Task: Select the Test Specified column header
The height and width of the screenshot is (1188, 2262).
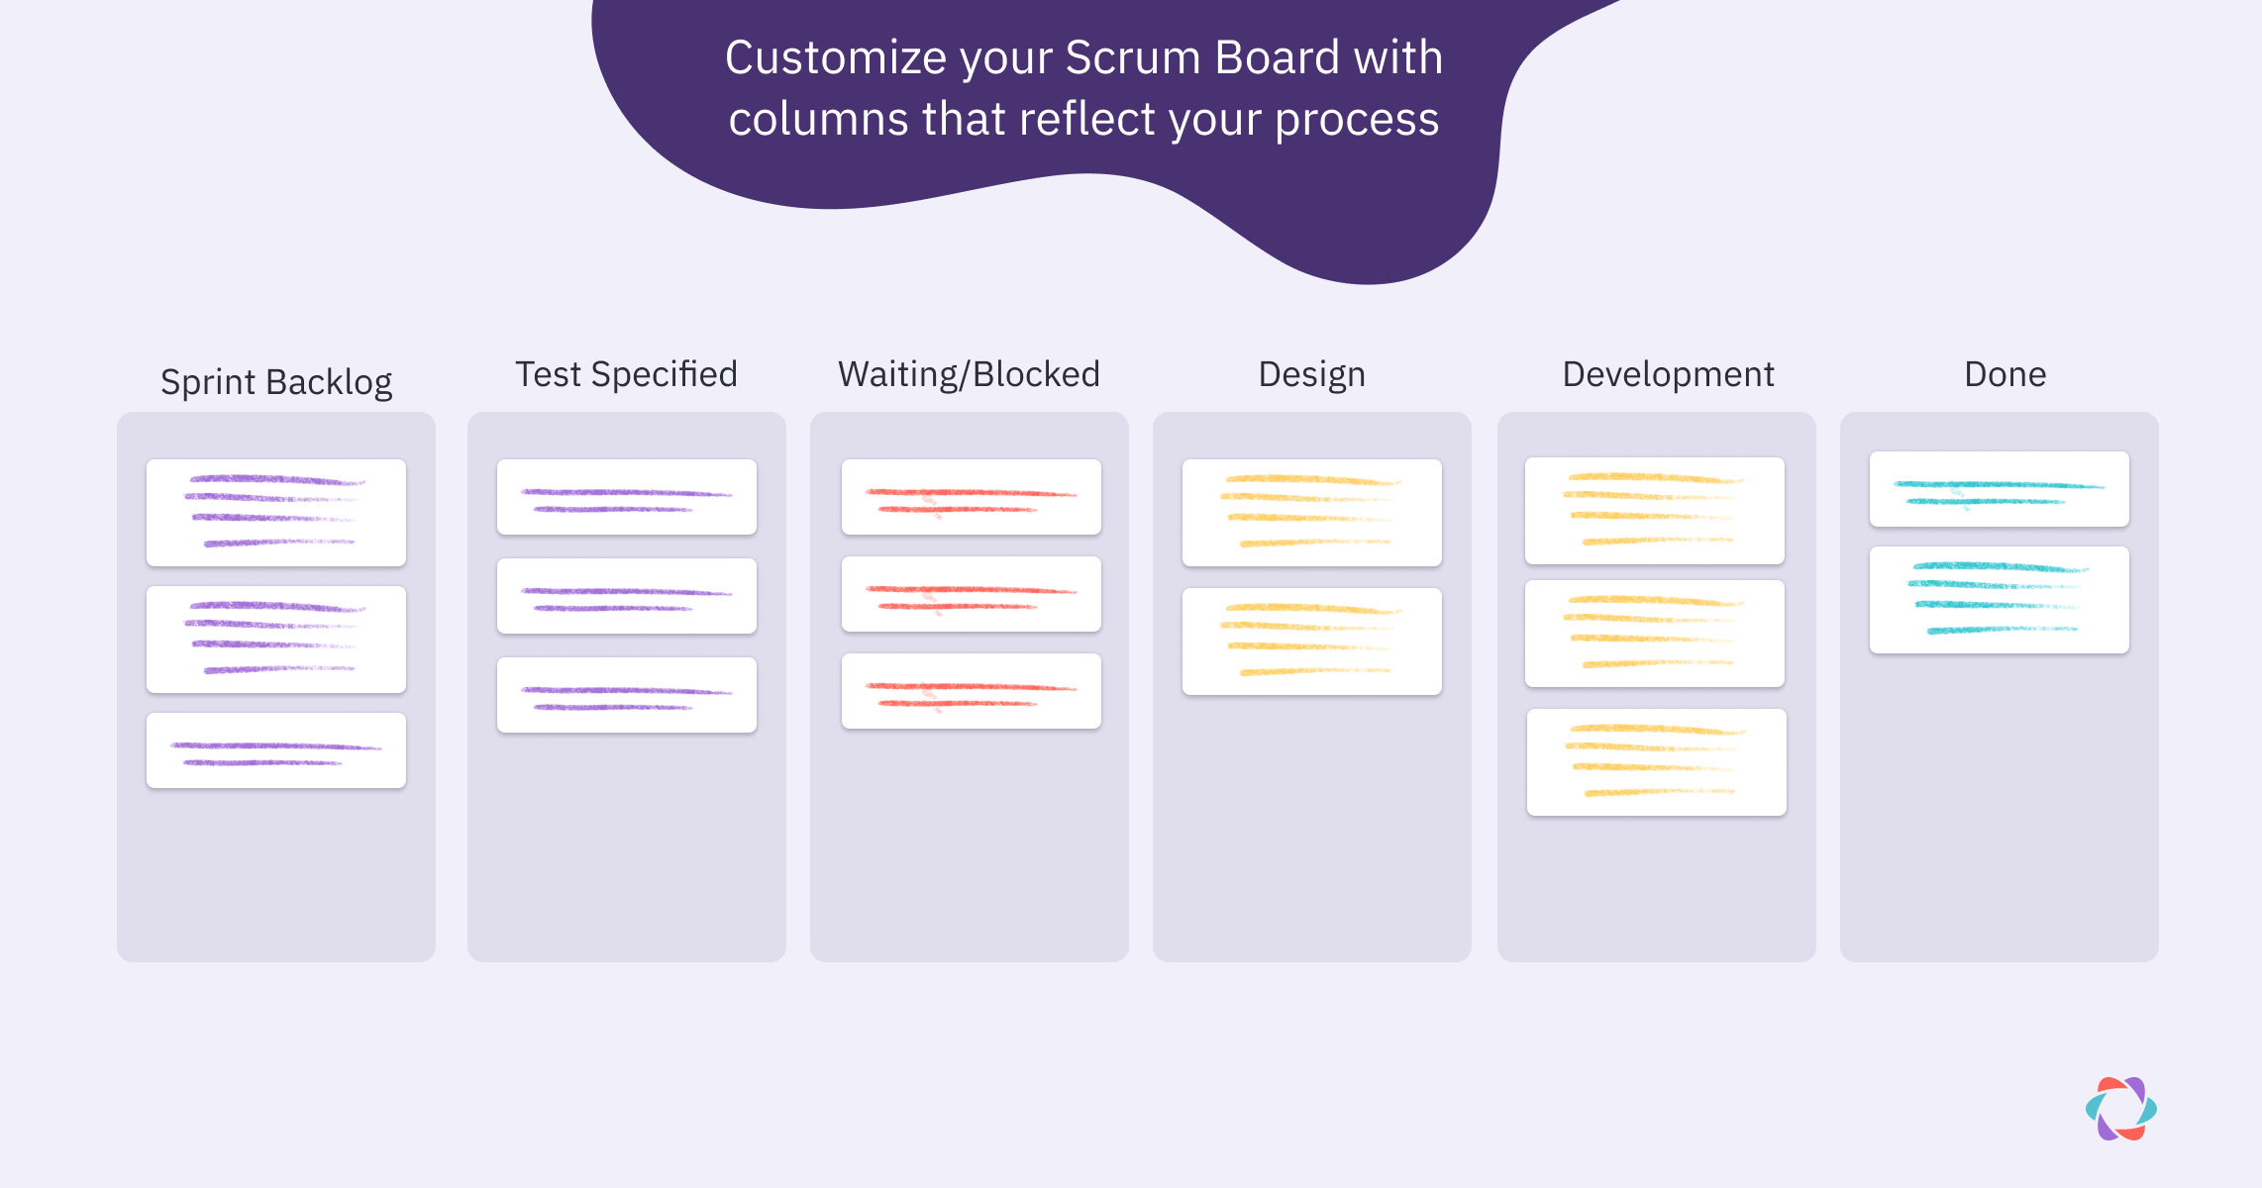Action: 626,374
